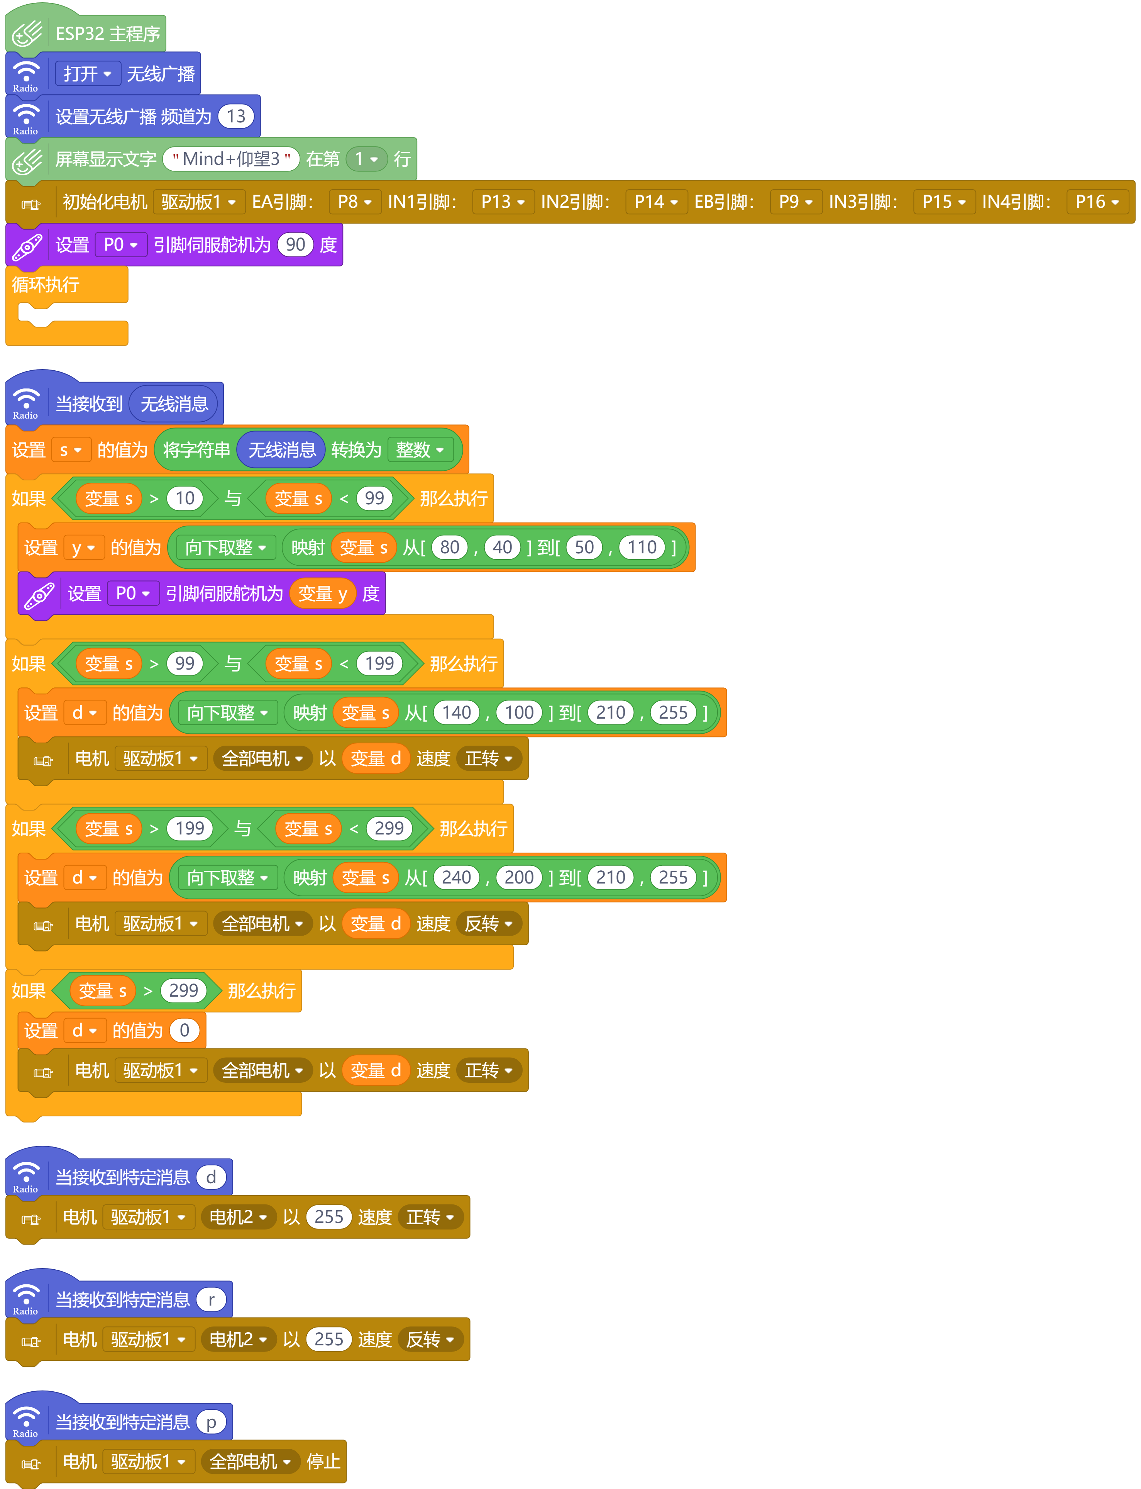Edit the specific message field p

211,1422
